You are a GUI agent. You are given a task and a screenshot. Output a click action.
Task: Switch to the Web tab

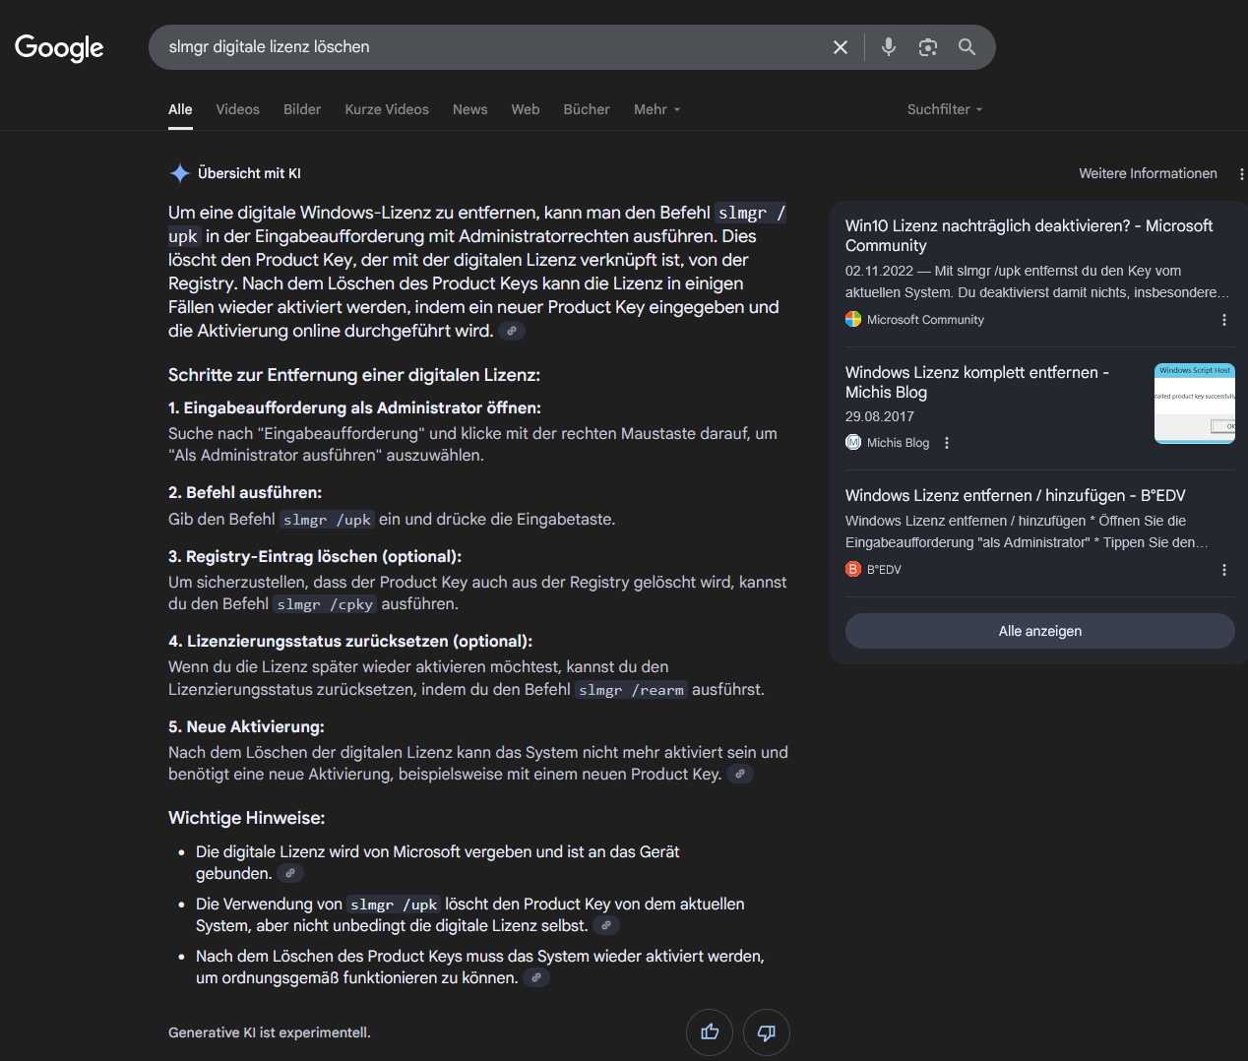pos(526,109)
